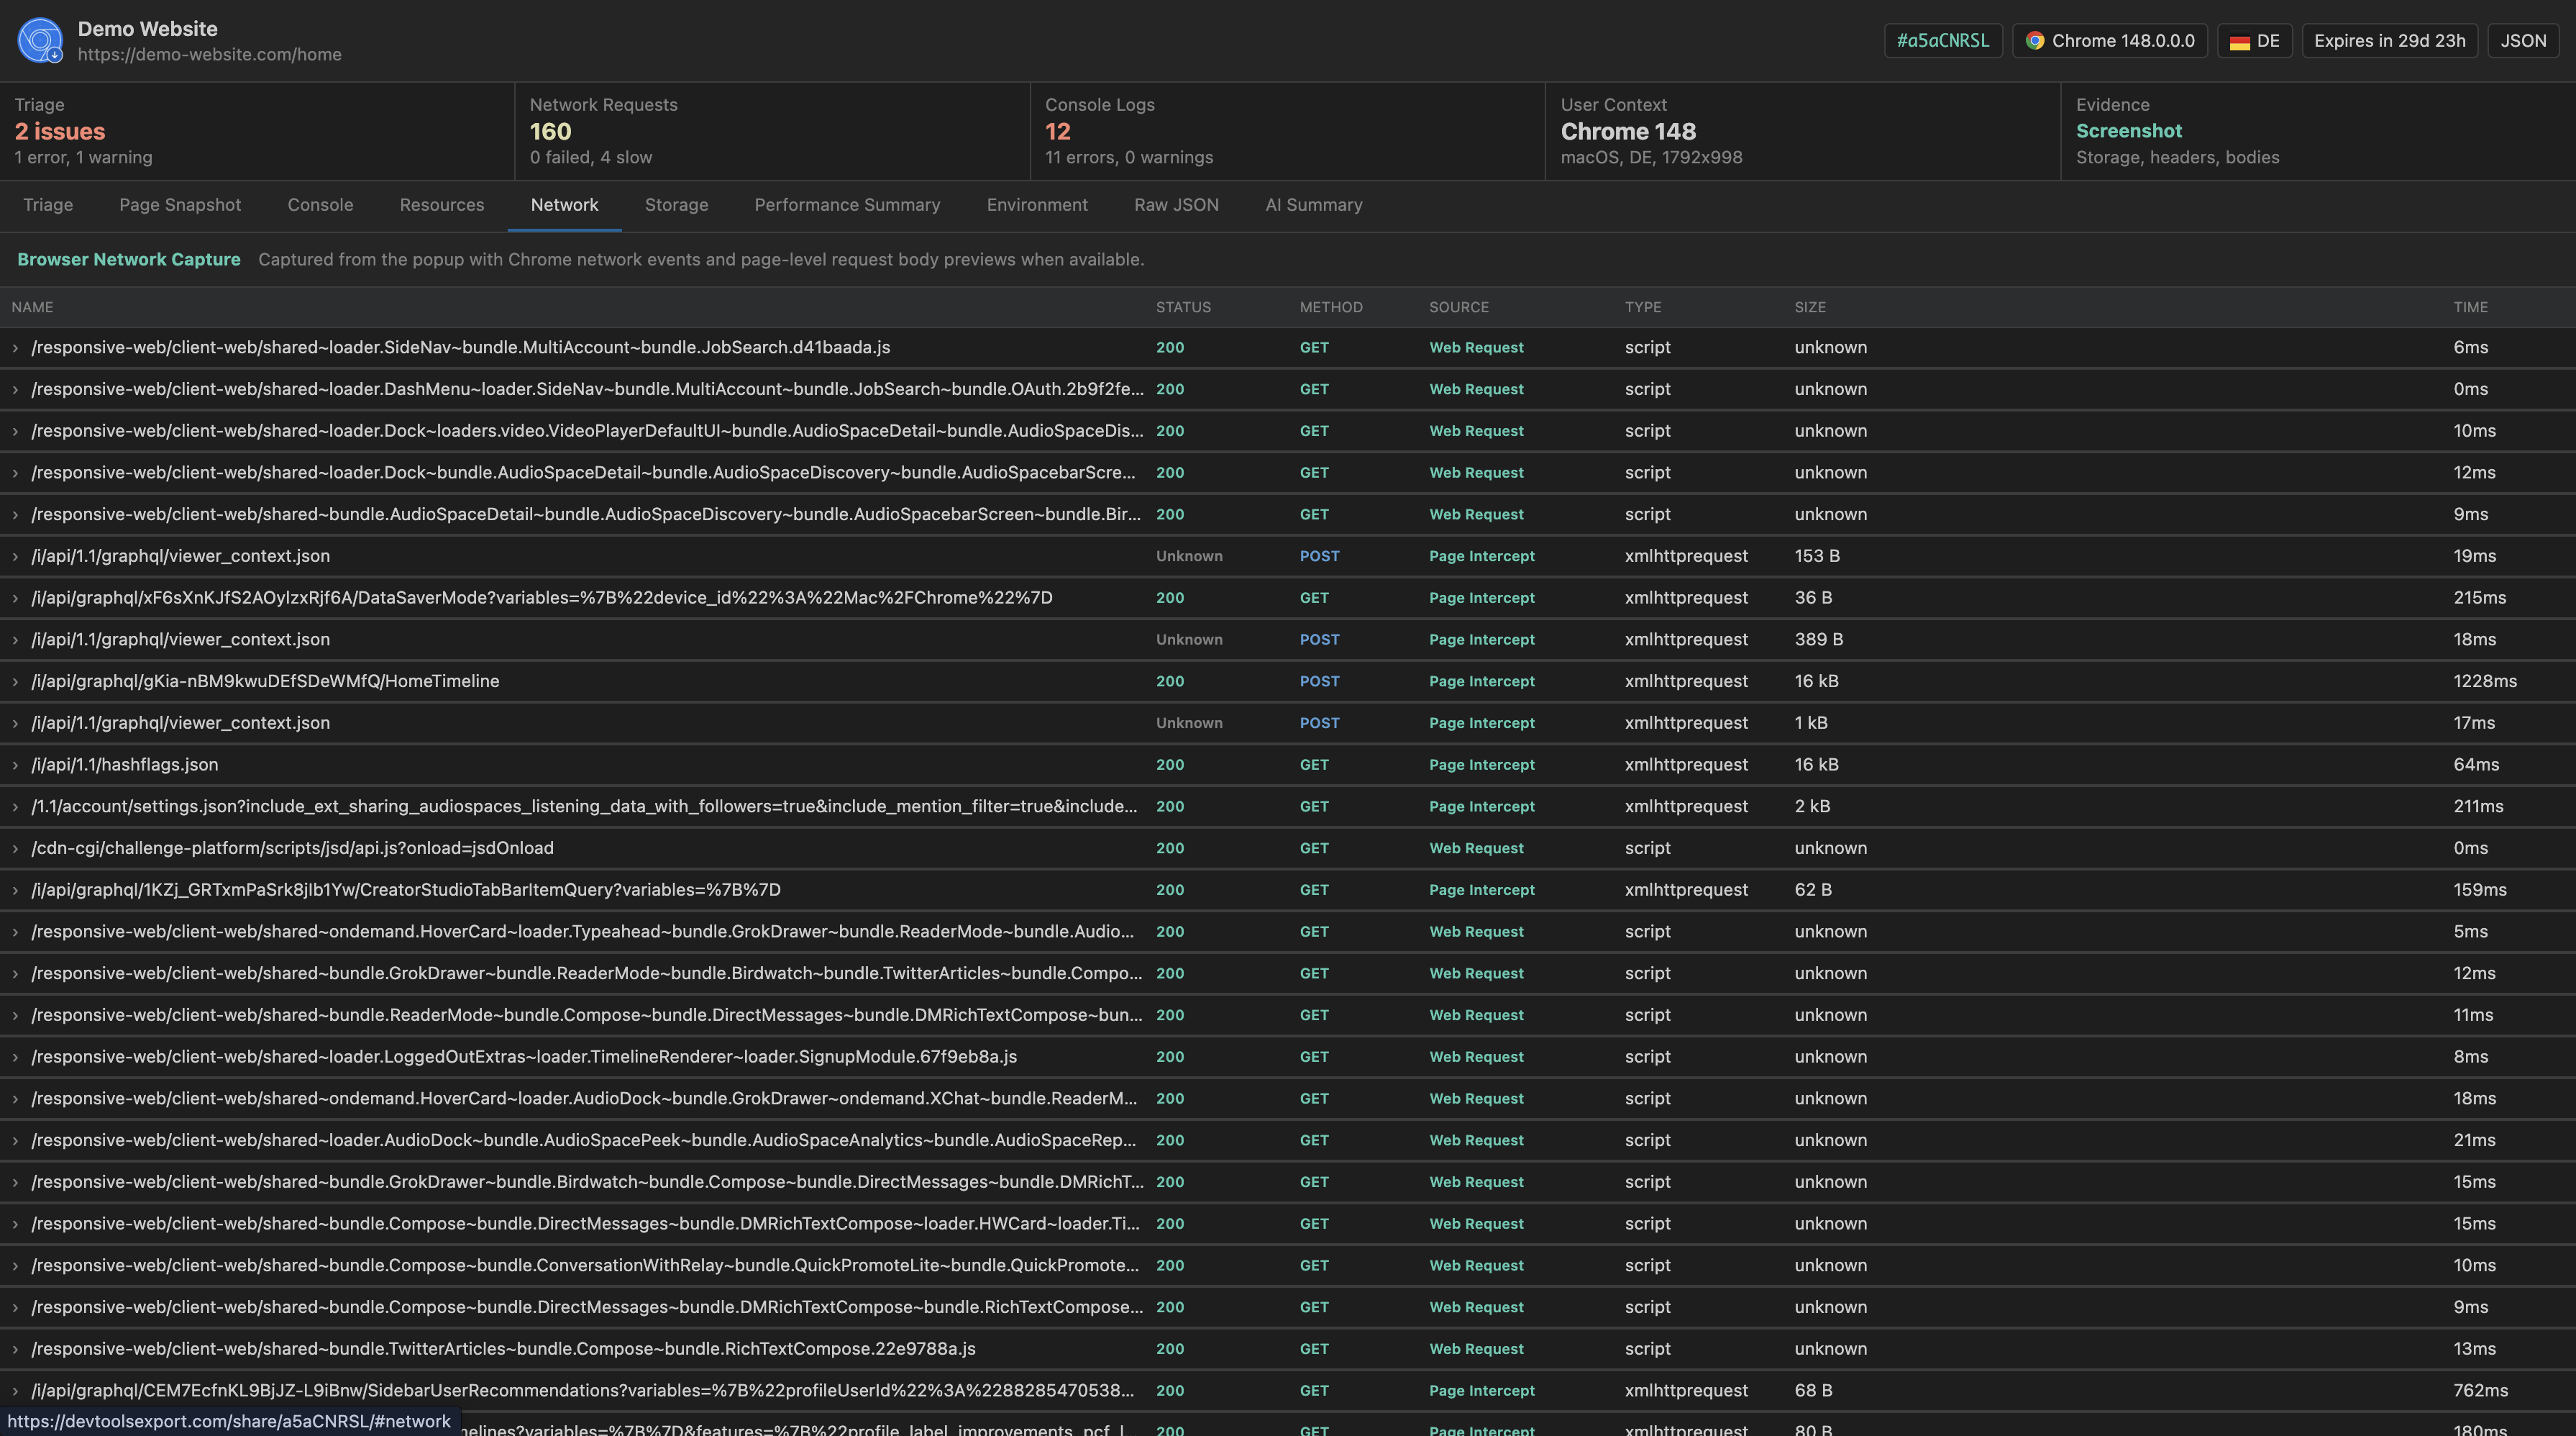Click the German flag icon
This screenshot has height=1436, width=2576.
[2239, 41]
